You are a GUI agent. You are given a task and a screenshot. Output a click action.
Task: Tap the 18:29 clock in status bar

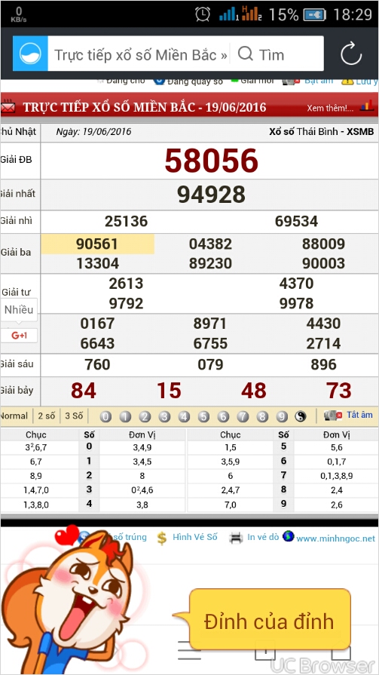353,14
